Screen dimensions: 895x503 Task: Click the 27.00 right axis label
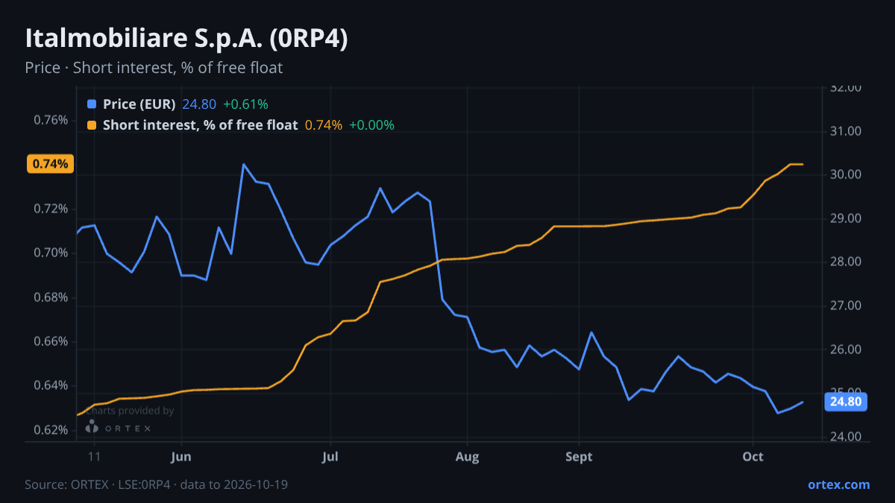846,306
